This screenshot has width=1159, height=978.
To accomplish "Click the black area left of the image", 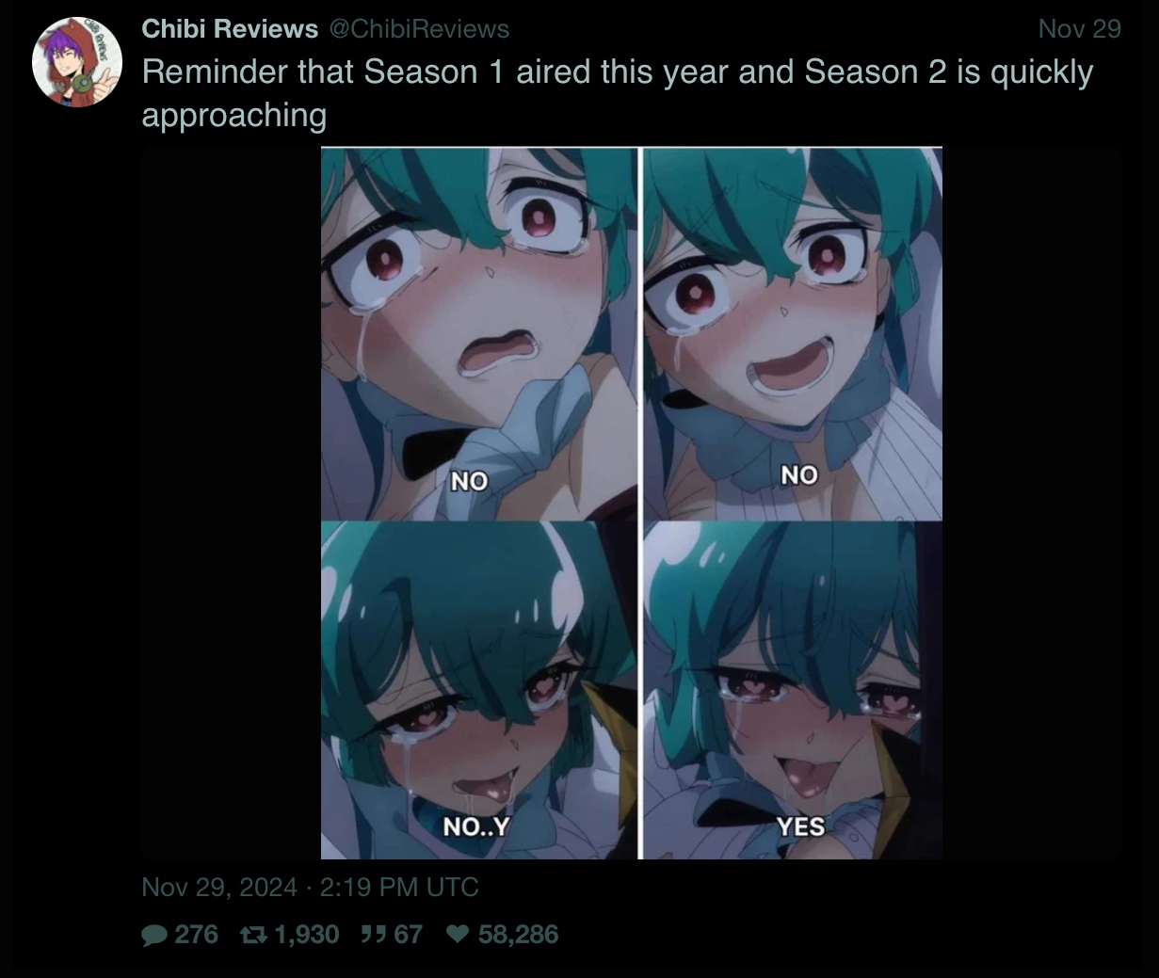I will (x=231, y=503).
